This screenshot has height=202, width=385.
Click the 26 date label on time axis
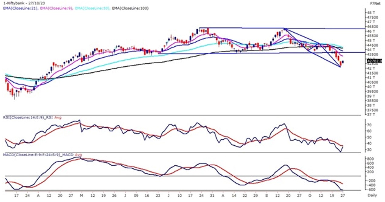point(114,196)
